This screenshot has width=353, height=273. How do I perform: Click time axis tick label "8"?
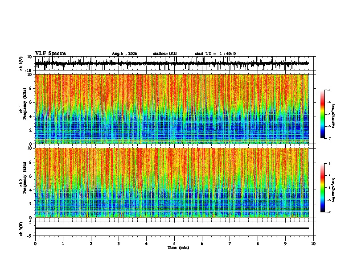(258, 244)
